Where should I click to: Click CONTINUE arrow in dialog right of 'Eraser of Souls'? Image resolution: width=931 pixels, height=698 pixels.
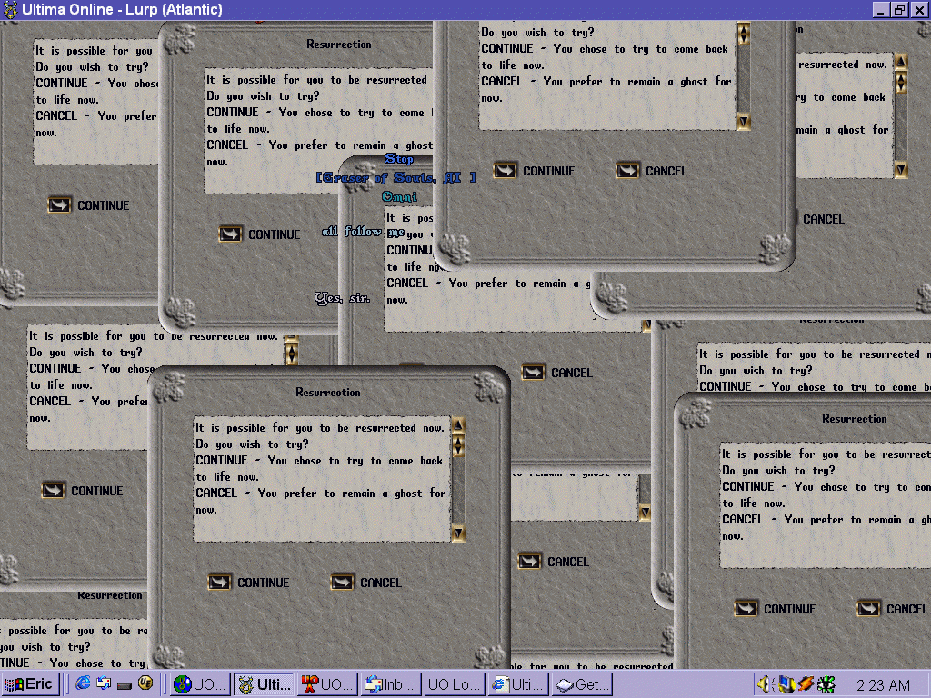[506, 170]
